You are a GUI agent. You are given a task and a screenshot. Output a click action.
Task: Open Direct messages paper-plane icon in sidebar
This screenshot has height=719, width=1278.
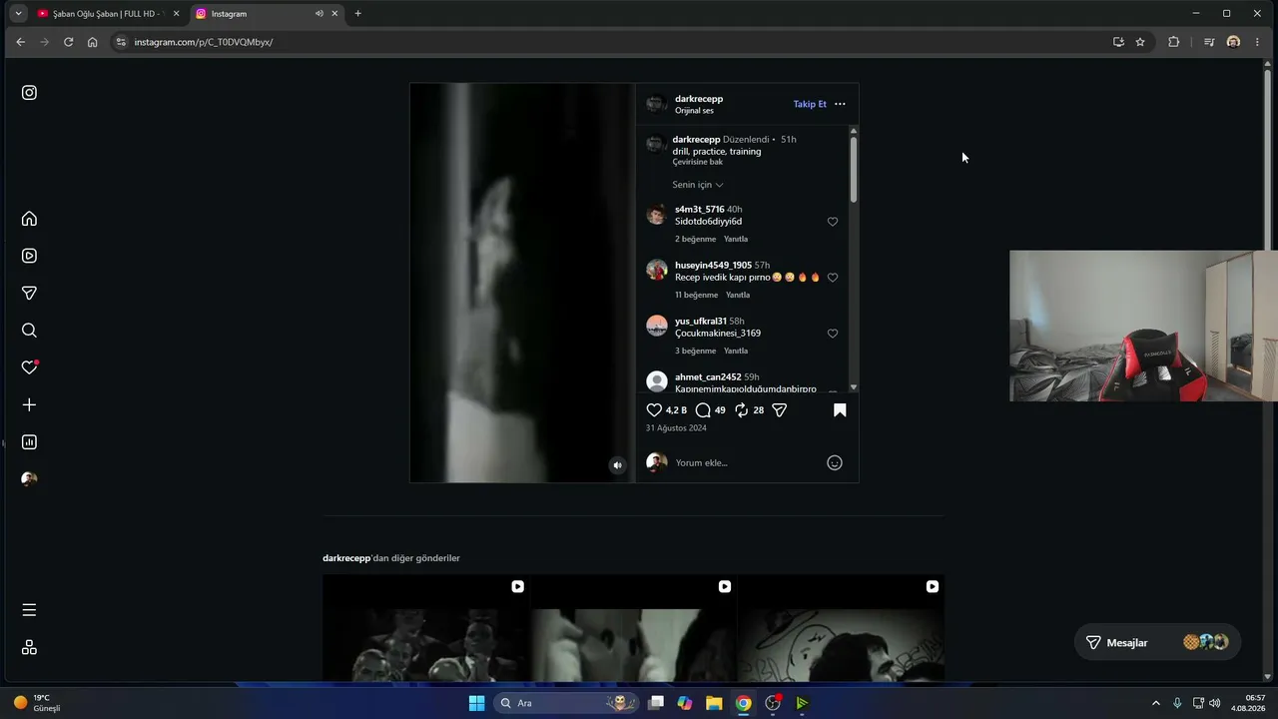[29, 293]
